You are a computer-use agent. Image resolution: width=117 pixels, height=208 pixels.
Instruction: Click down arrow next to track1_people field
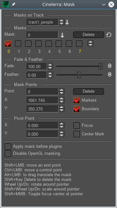click(x=67, y=22)
